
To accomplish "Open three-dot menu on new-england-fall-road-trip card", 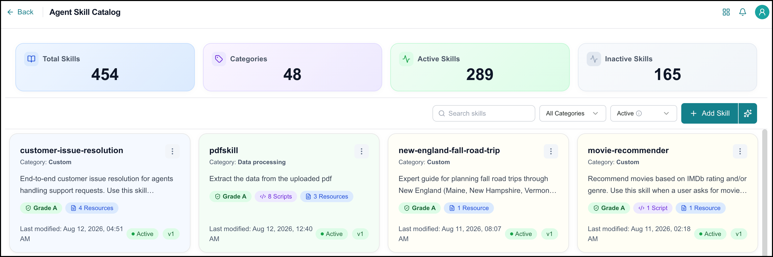I will [x=551, y=151].
